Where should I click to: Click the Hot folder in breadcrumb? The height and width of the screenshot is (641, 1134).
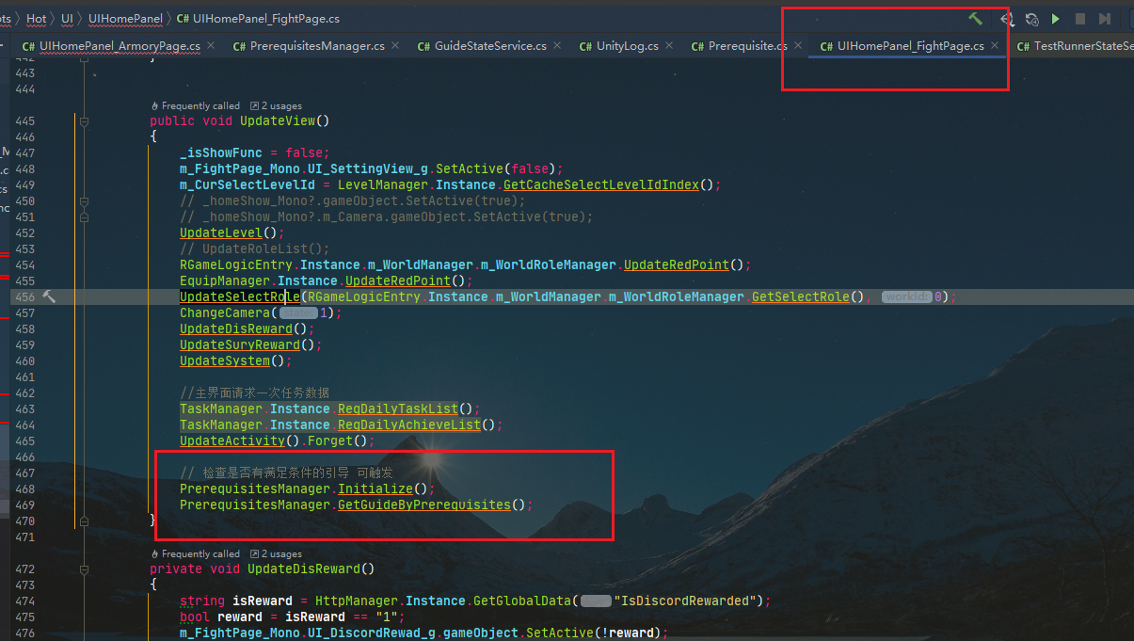[37, 19]
